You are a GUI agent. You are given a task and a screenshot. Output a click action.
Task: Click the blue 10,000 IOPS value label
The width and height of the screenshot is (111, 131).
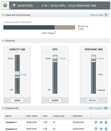click(63, 59)
